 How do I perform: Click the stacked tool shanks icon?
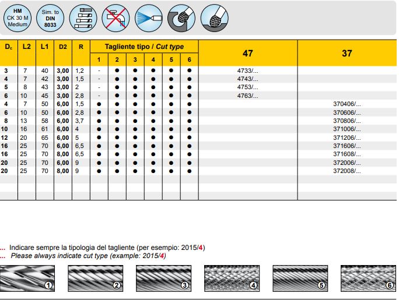click(83, 19)
